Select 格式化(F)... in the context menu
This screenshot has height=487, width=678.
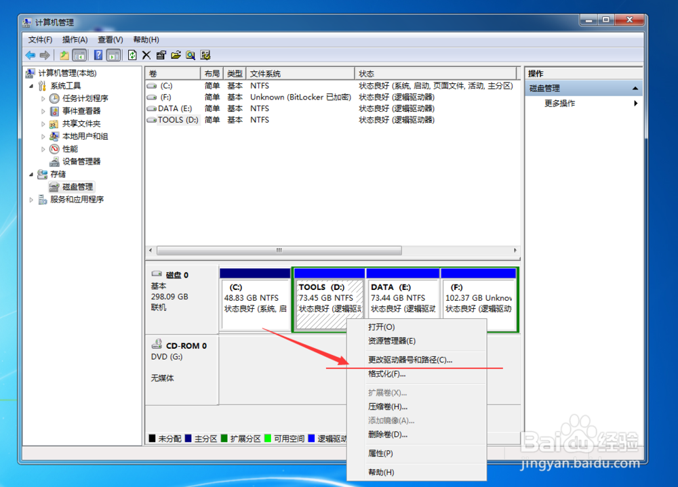[x=417, y=374]
